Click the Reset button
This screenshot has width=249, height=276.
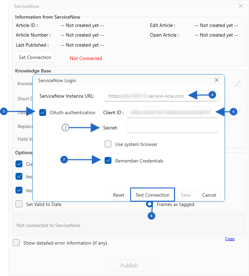[118, 195]
